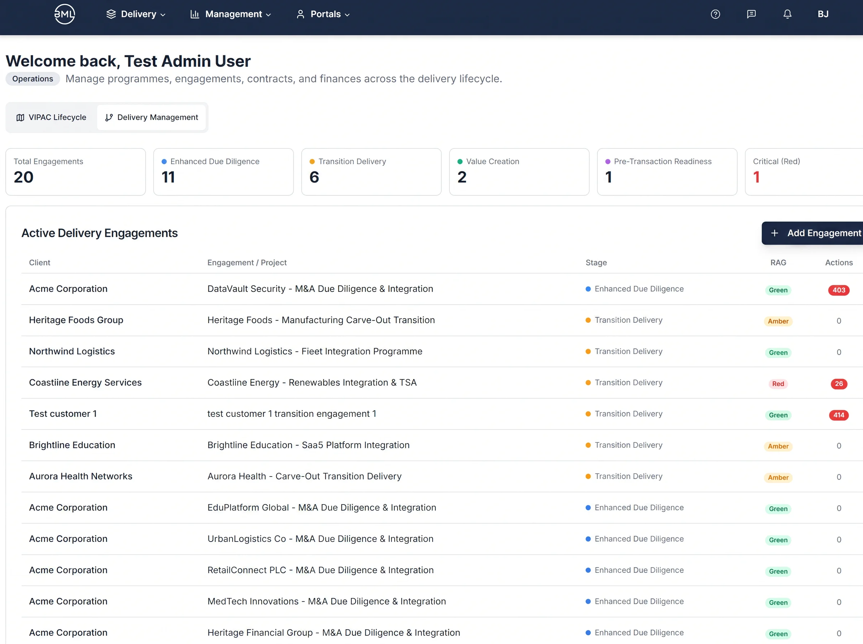This screenshot has width=863, height=644.
Task: Click Transition Delivery stage for Heritage Foods row
Action: pos(624,320)
